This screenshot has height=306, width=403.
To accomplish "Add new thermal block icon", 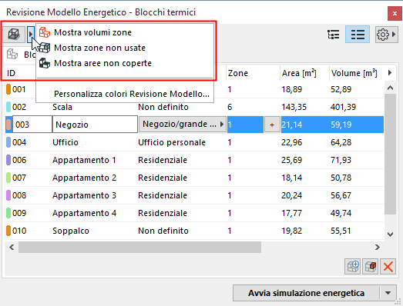I will [x=352, y=267].
